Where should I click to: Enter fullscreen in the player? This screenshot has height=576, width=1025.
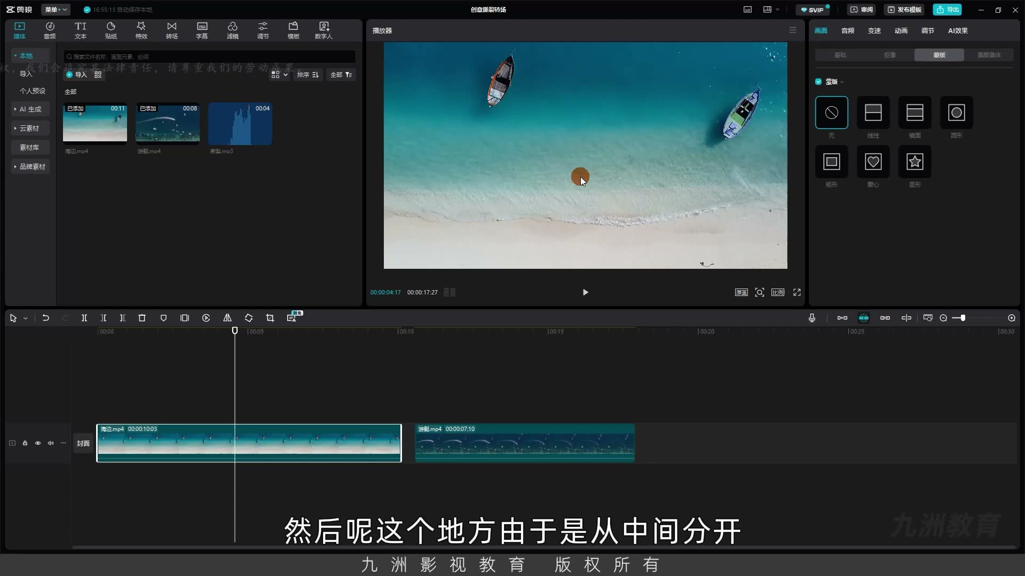point(797,292)
